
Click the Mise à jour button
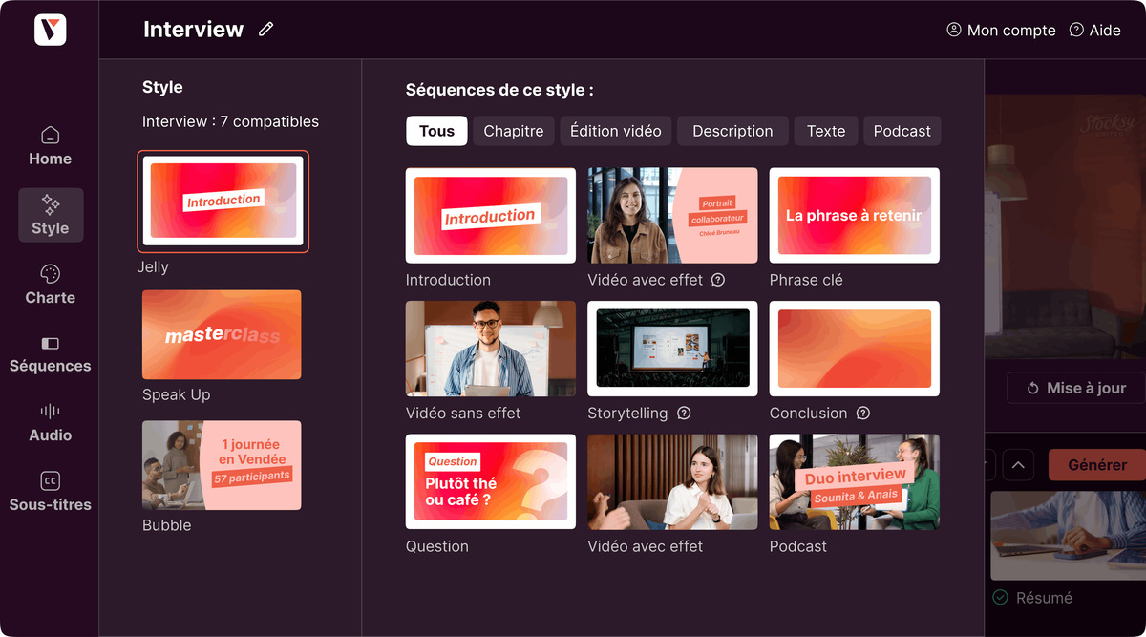(x=1075, y=388)
